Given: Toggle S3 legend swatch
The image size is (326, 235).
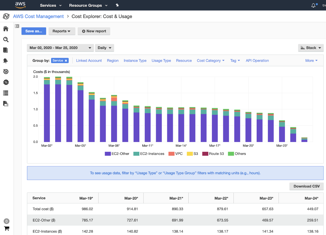Looking at the screenshot, I should (x=189, y=154).
